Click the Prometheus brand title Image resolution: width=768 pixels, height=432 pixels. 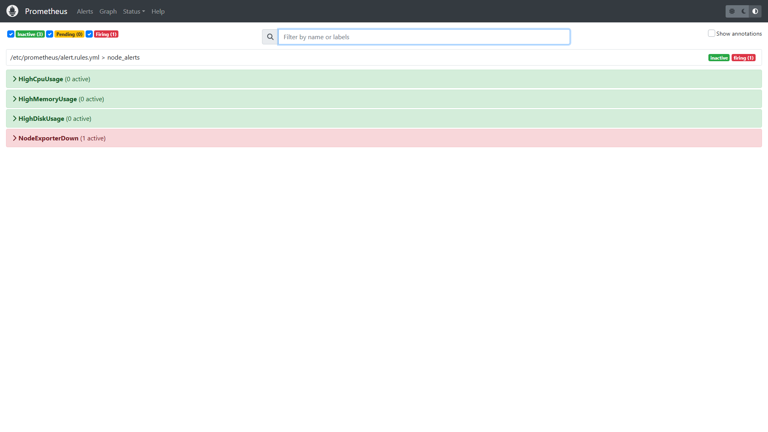point(46,11)
